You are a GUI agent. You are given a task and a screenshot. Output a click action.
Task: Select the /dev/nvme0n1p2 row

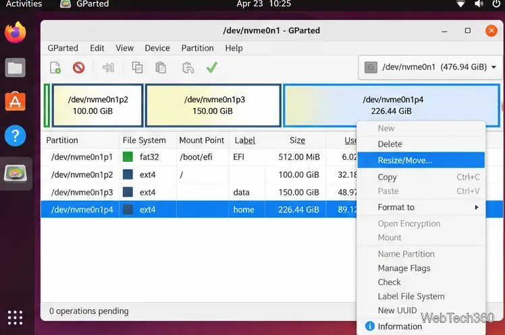(199, 175)
